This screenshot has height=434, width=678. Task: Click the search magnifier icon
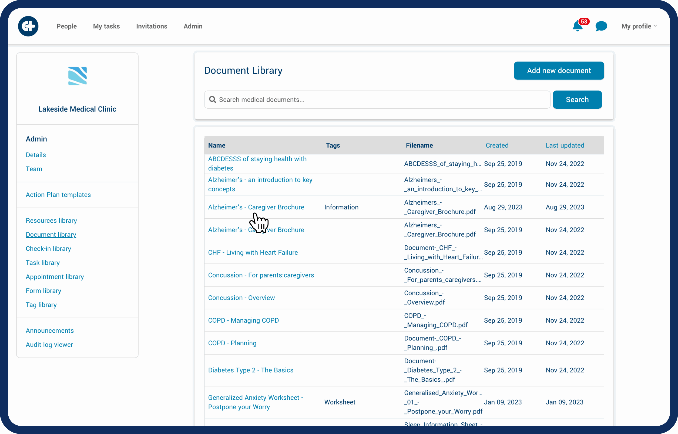(212, 99)
